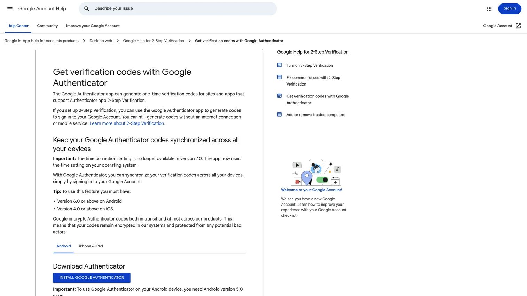527x296 pixels.
Task: Open the Improve your Google Account tab
Action: click(93, 26)
